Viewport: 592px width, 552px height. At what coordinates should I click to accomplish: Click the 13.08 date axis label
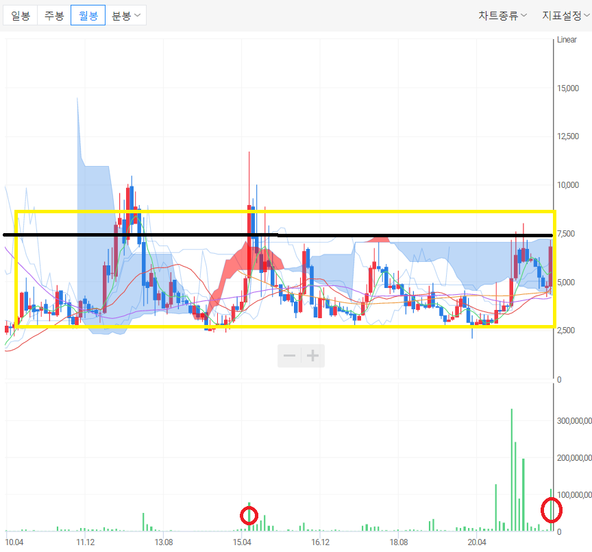(164, 542)
